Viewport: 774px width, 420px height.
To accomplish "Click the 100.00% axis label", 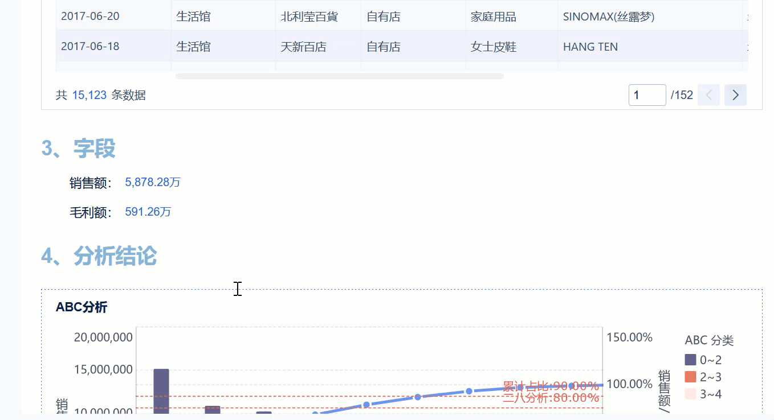I will 629,384.
